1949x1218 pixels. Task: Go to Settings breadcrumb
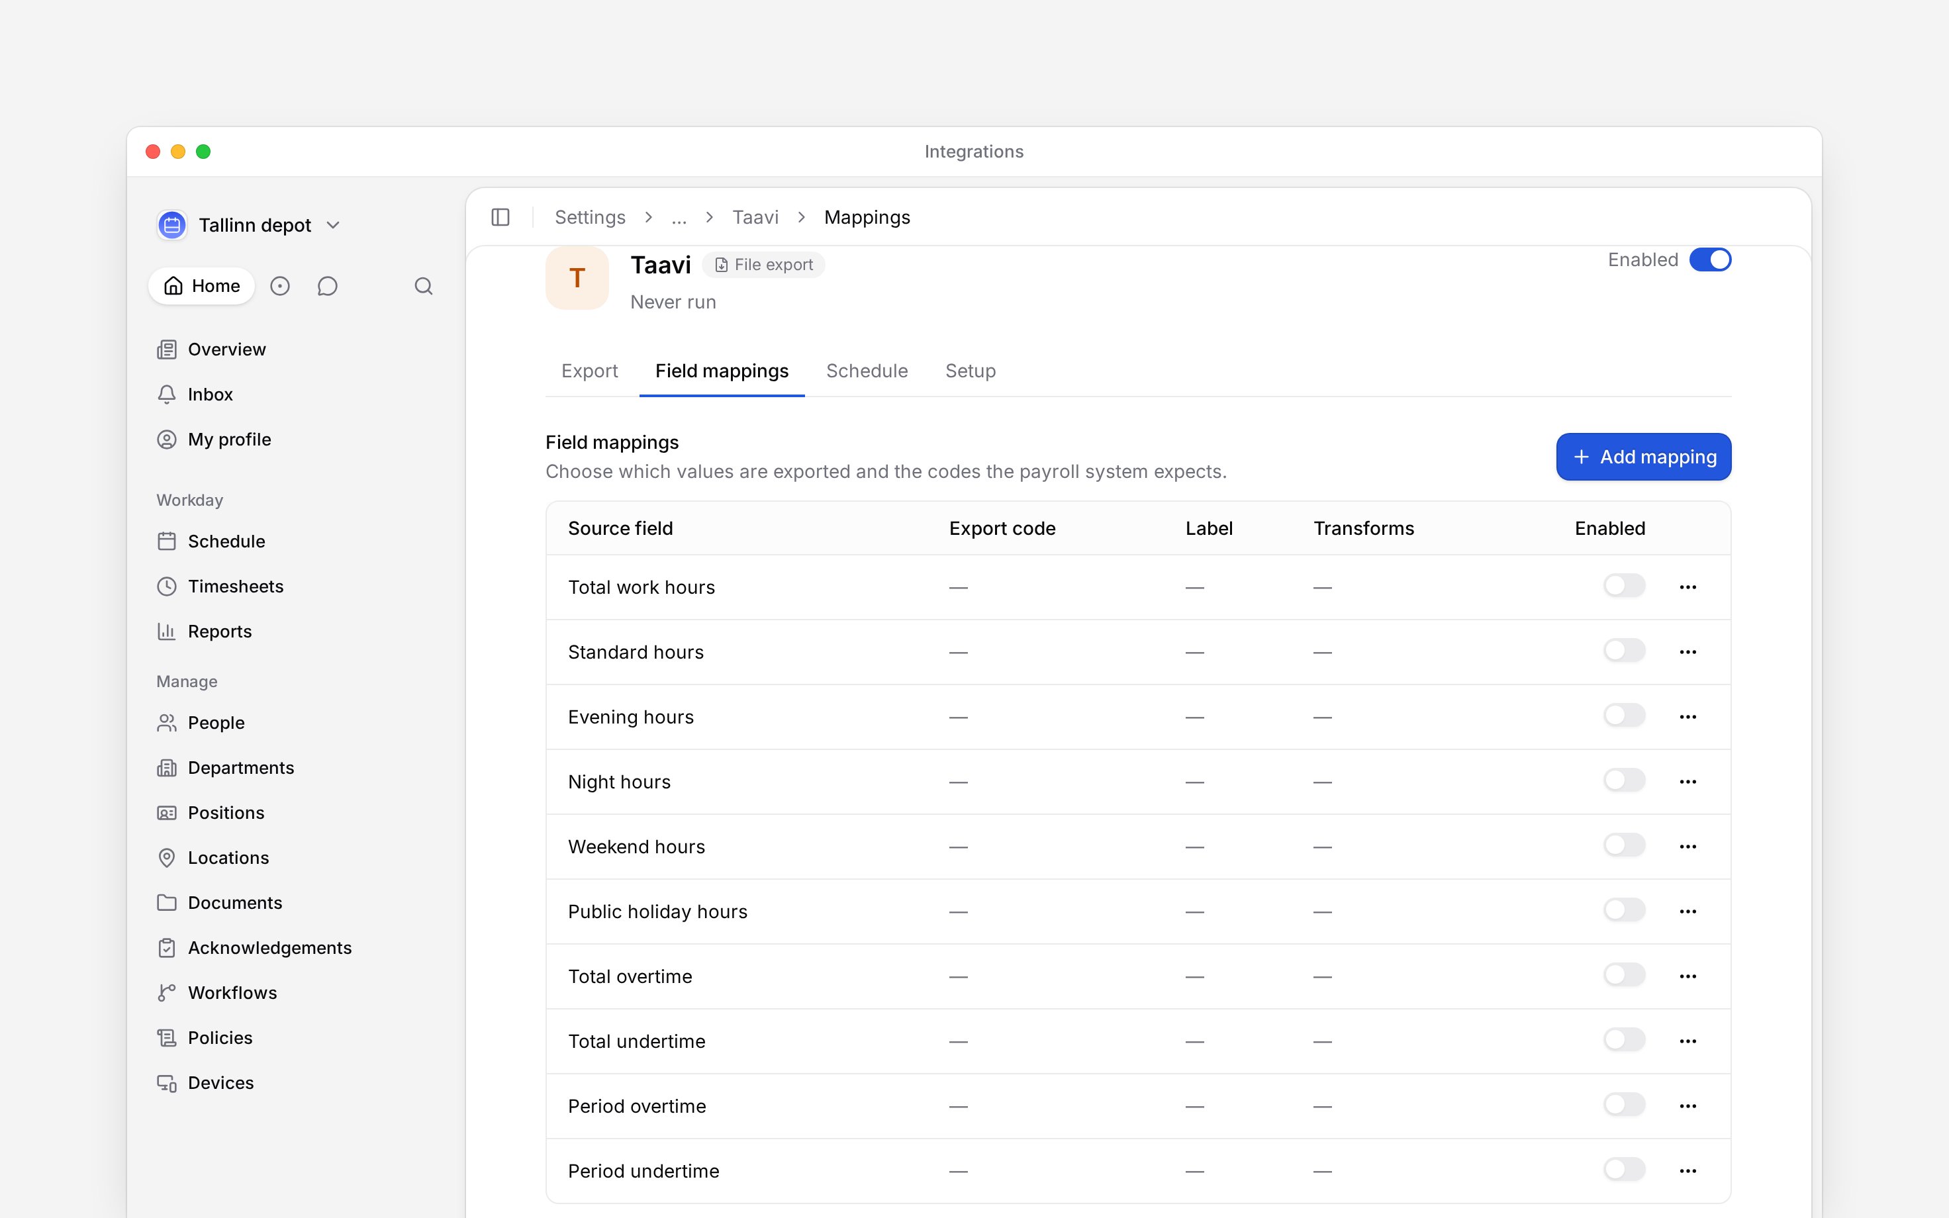click(x=589, y=218)
